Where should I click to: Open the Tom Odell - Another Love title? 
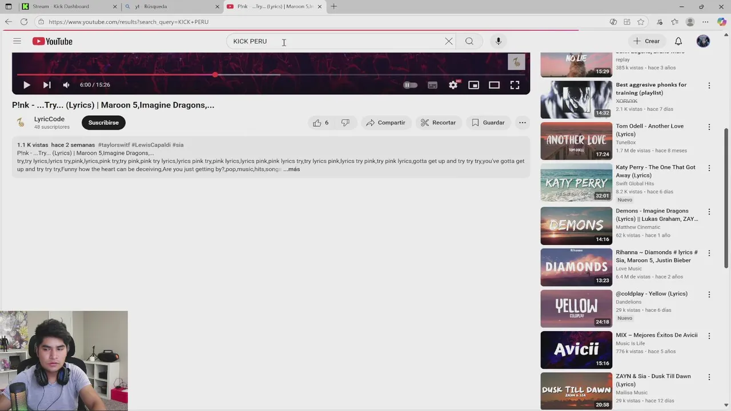click(649, 130)
